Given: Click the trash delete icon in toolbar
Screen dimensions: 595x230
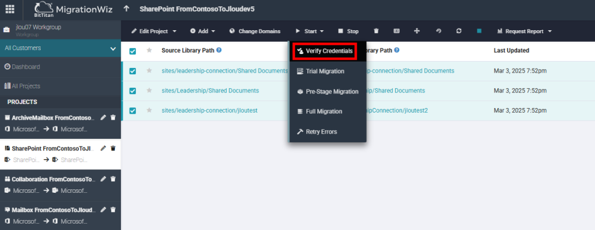Looking at the screenshot, I should 376,31.
